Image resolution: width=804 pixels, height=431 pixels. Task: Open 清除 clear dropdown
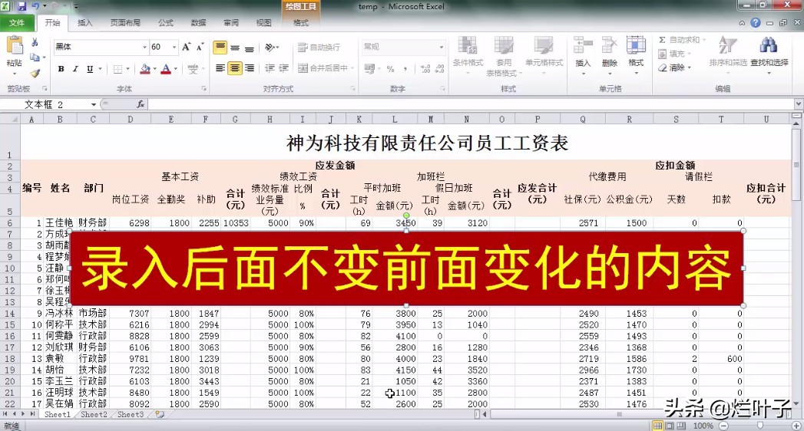[675, 67]
